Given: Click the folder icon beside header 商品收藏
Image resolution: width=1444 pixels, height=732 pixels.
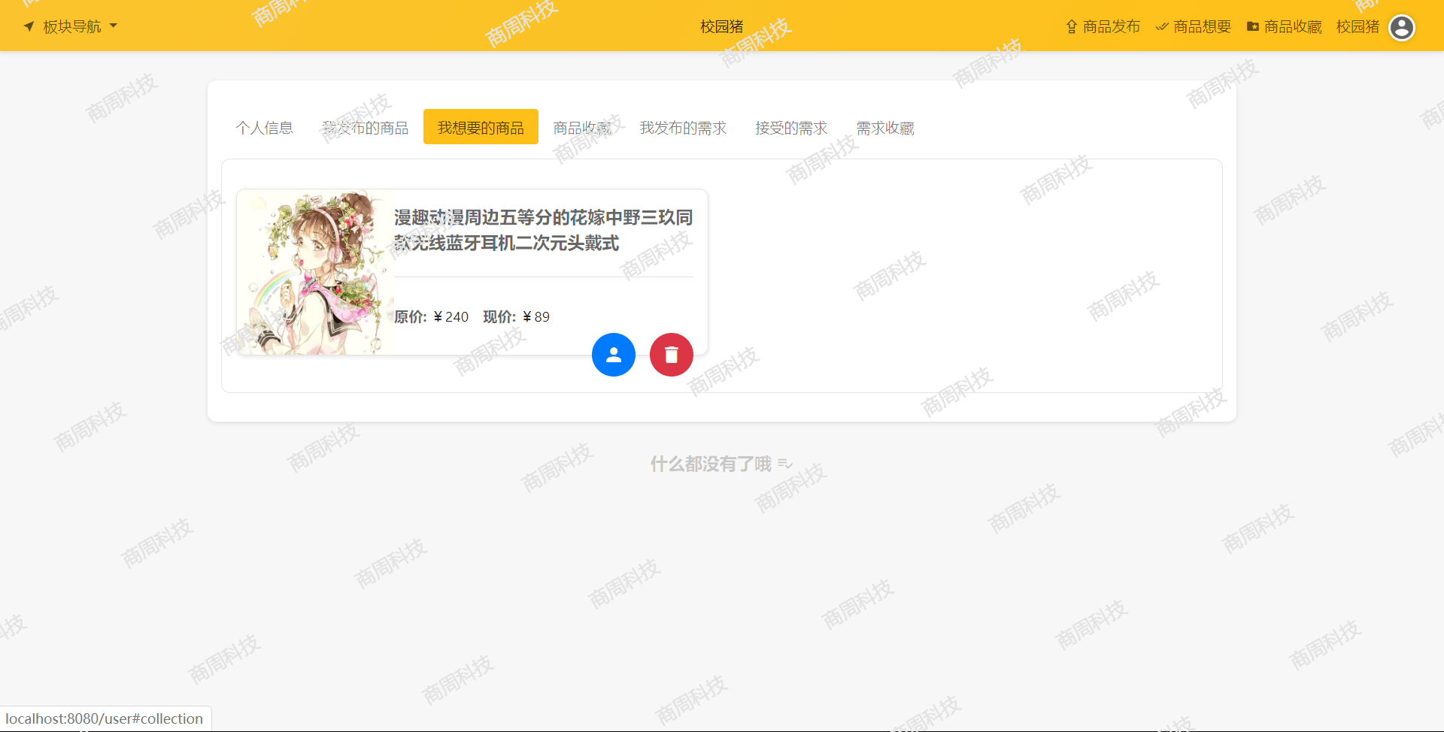Looking at the screenshot, I should click(1253, 26).
